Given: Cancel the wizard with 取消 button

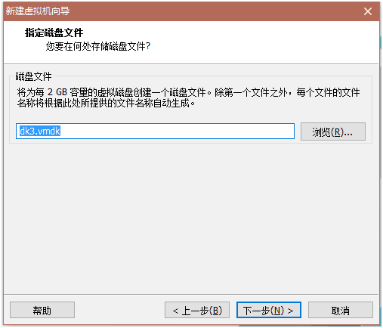Looking at the screenshot, I should [x=341, y=310].
